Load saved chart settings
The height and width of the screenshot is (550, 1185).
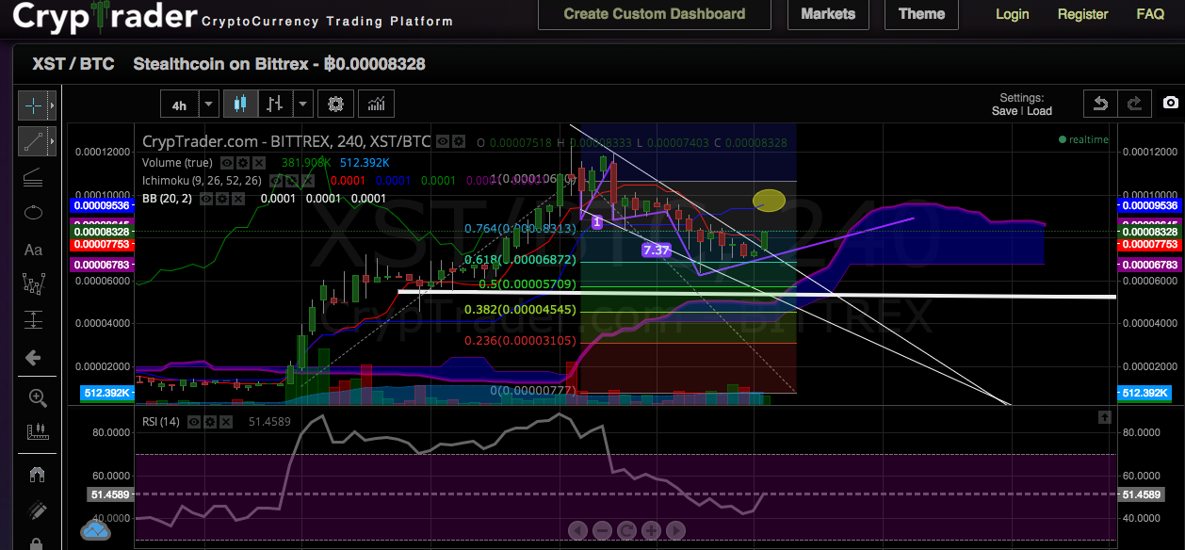(1039, 111)
